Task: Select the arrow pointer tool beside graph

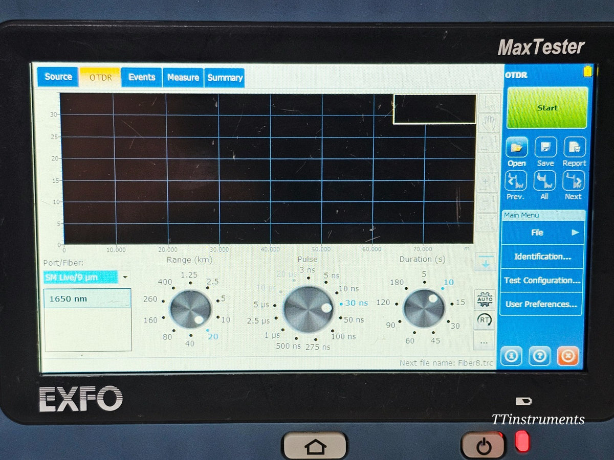Action: click(x=489, y=103)
